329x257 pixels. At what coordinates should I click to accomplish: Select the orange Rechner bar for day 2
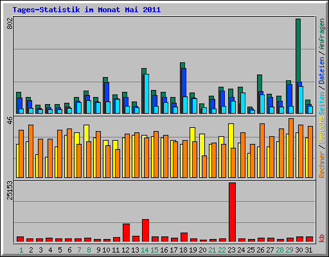[x=31, y=151]
